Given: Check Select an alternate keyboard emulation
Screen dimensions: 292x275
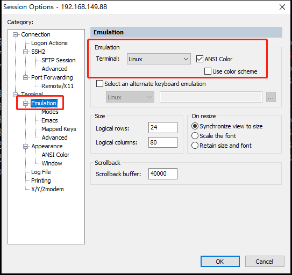Looking at the screenshot, I should tap(99, 84).
